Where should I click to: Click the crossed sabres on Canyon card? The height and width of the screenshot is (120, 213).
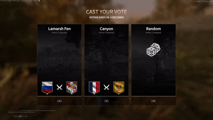point(106,87)
